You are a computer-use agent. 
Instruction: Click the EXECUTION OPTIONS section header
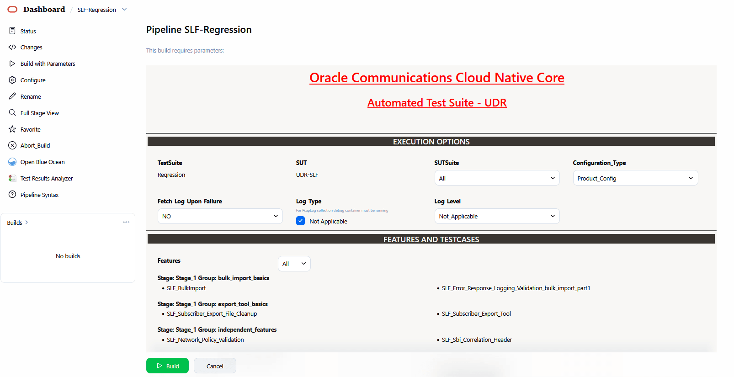pyautogui.click(x=431, y=142)
